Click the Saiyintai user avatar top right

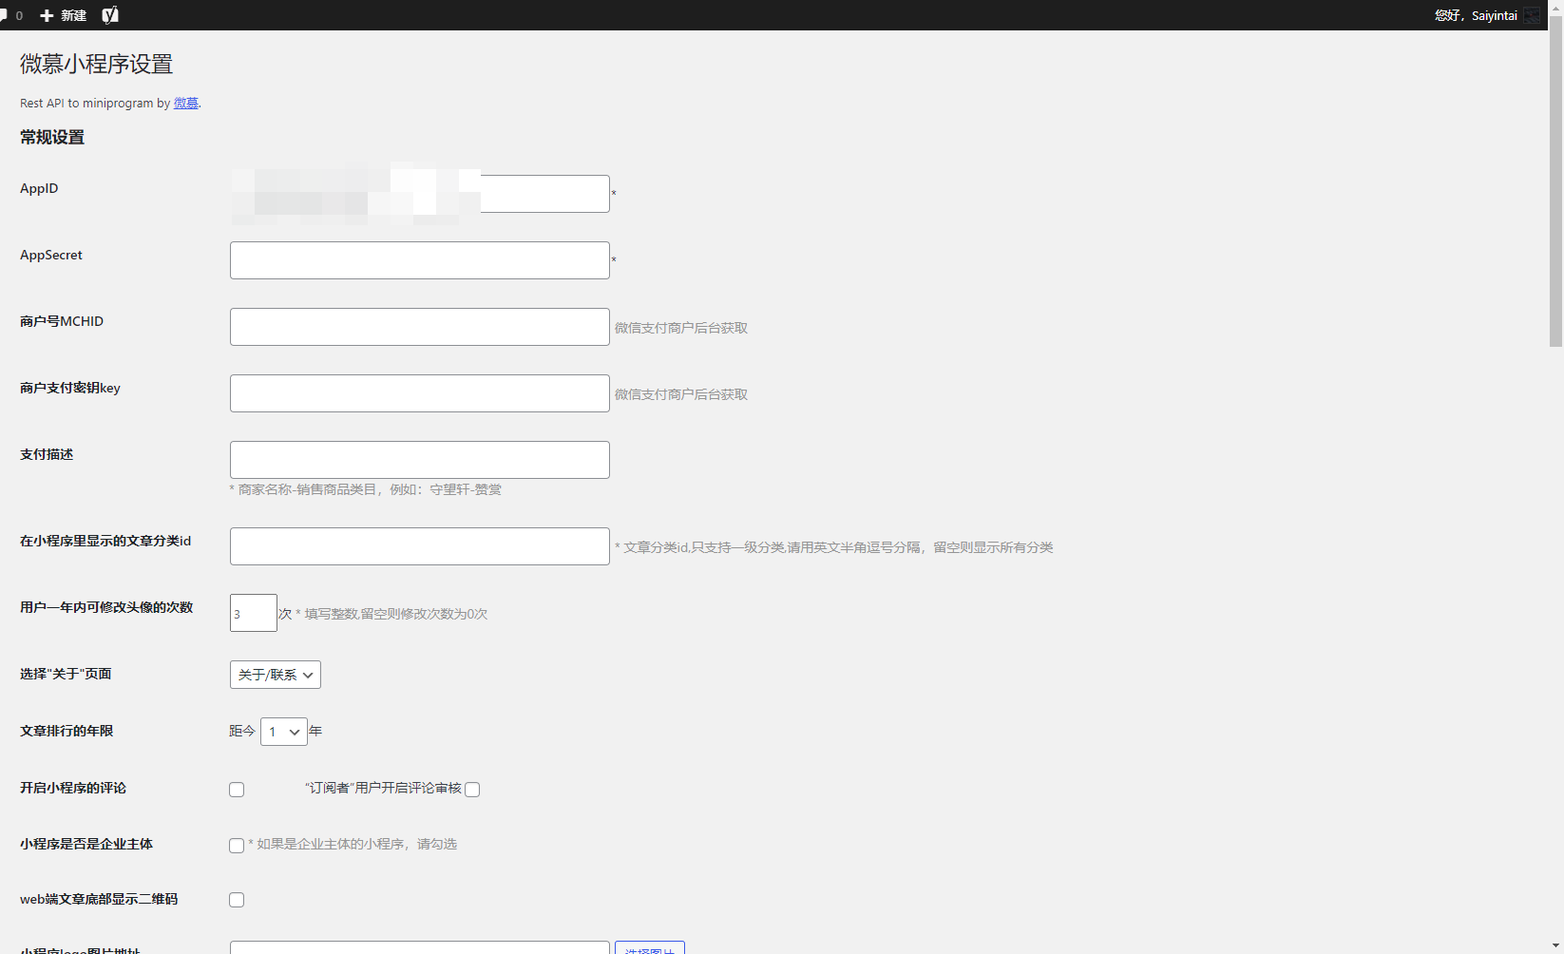(1532, 14)
